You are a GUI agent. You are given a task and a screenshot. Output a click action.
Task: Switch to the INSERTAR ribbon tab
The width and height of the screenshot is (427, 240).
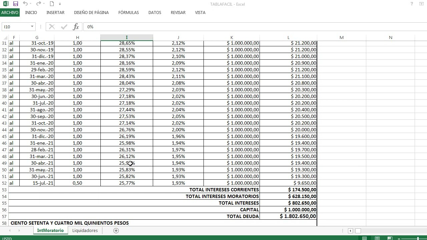(55, 12)
